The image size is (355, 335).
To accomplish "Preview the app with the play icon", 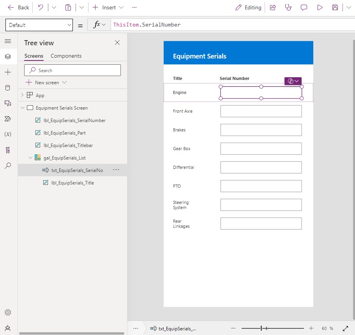I will tap(320, 7).
